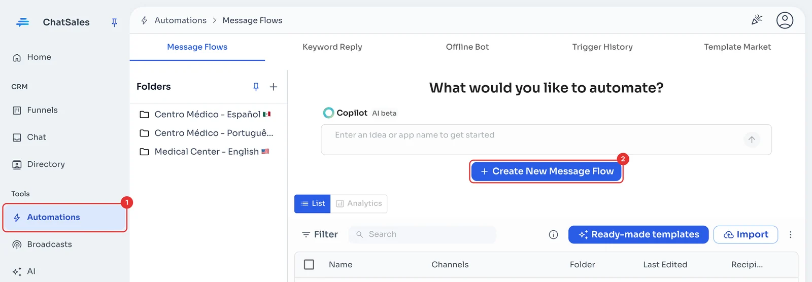Viewport: 812px width, 282px height.
Task: Open the Filter options
Action: pos(320,234)
